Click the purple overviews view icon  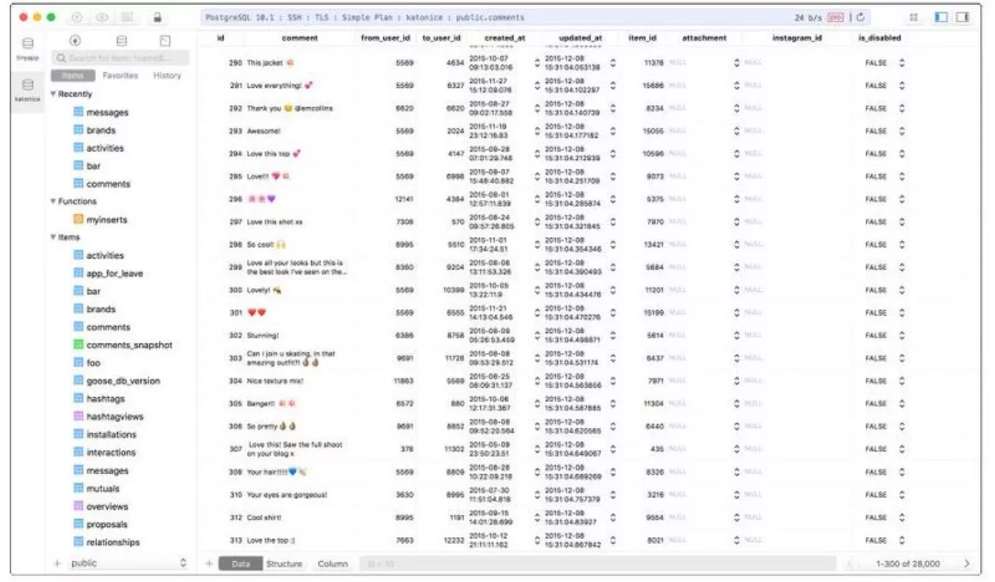point(78,506)
